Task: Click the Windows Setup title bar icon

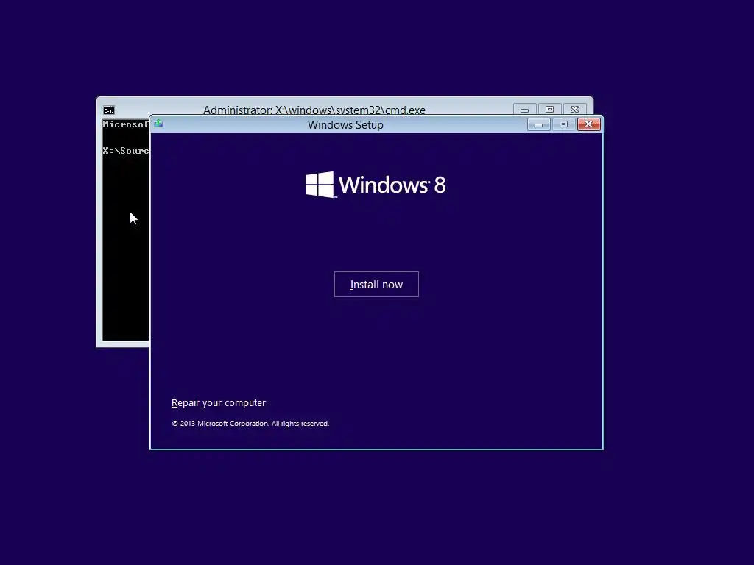Action: click(158, 124)
